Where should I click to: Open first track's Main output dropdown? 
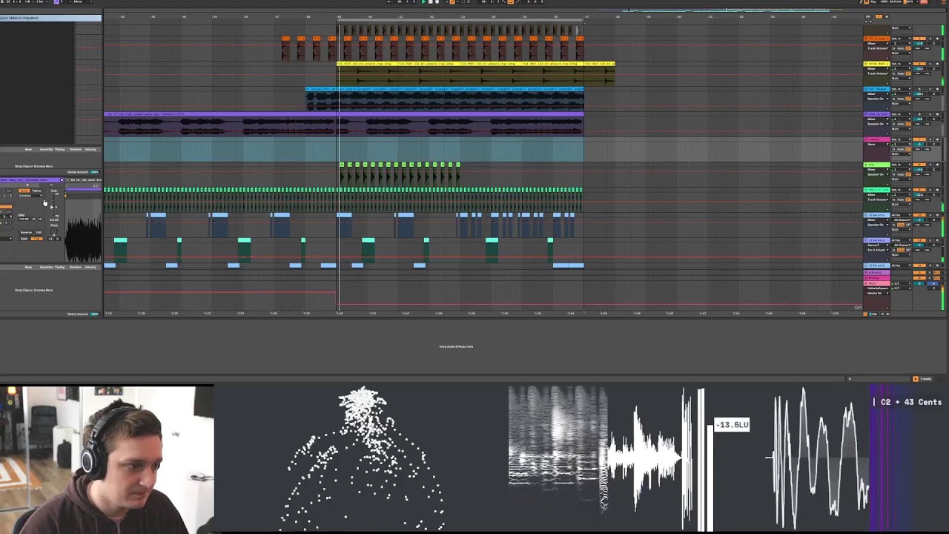901,53
